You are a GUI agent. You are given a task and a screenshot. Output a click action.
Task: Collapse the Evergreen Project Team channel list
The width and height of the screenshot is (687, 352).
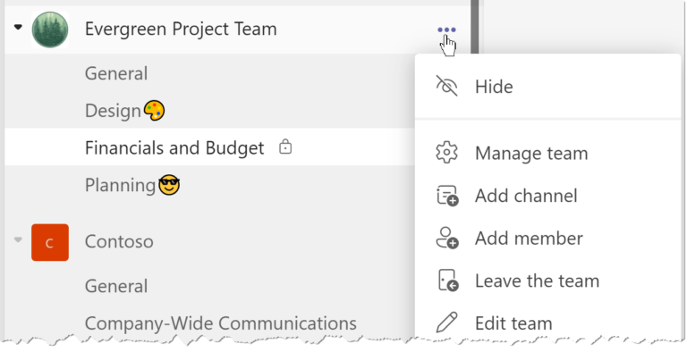coord(18,27)
